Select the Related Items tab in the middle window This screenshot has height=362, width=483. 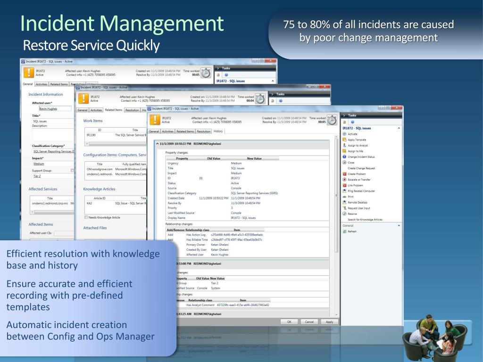point(113,110)
